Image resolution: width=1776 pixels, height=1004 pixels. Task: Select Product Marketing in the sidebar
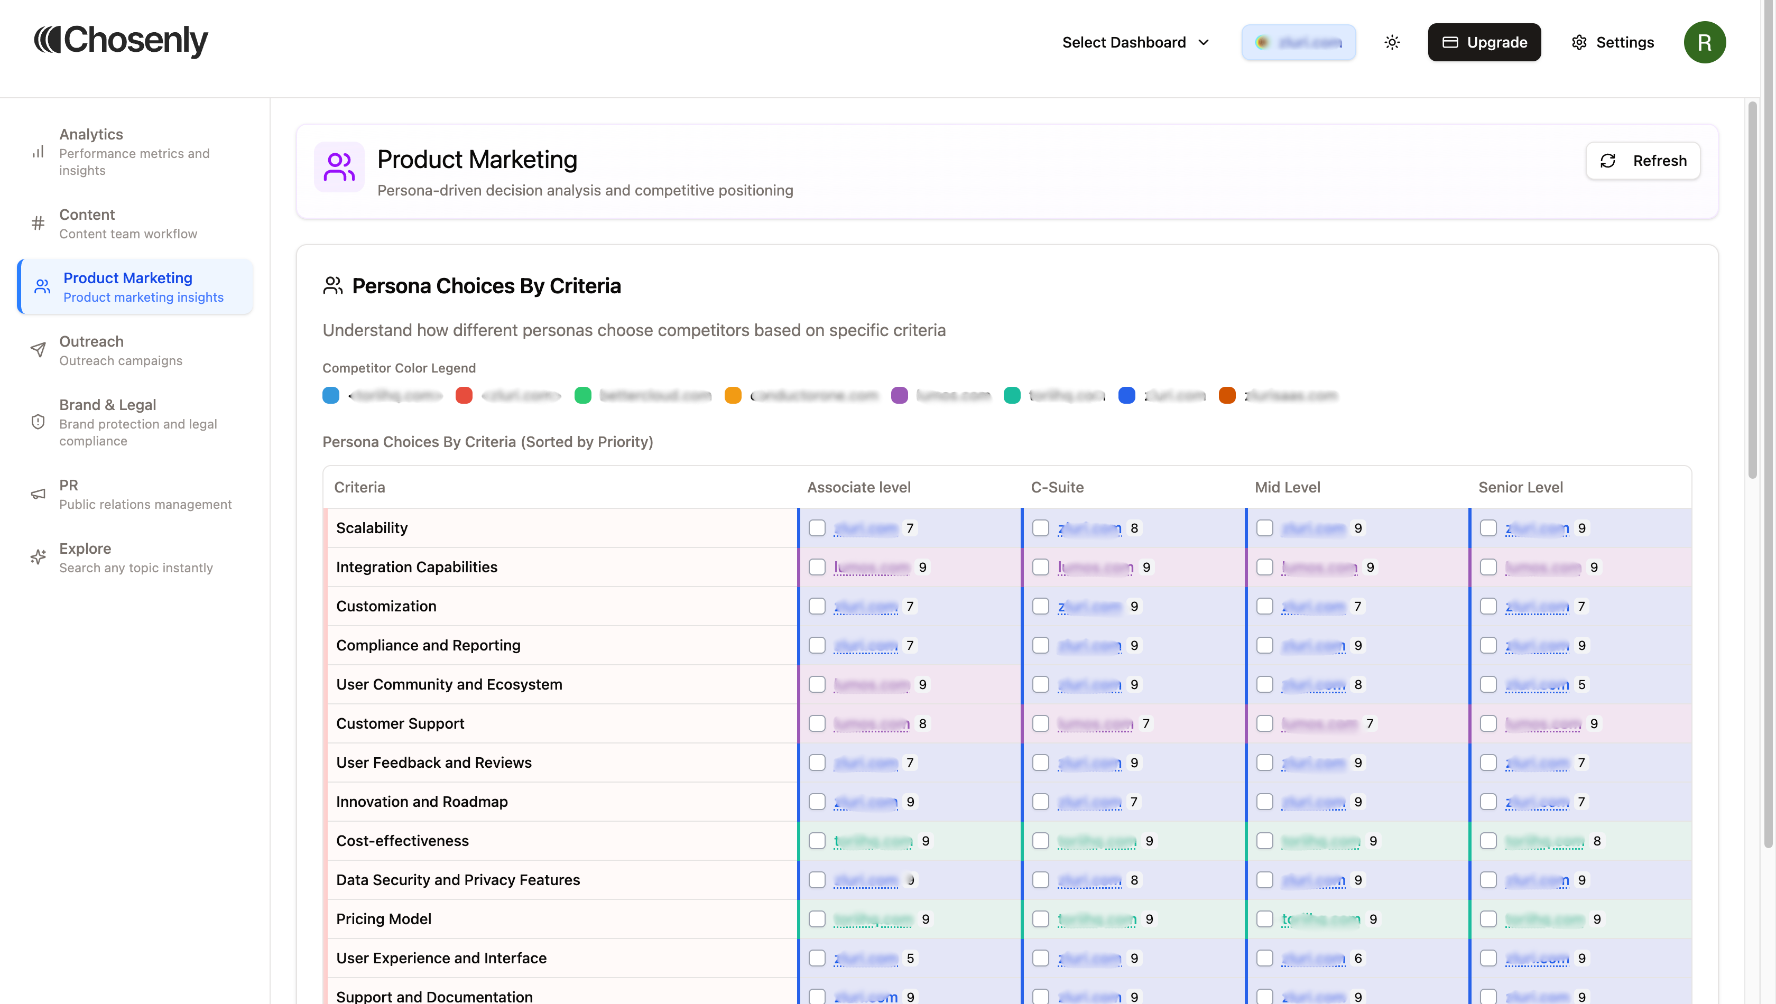(x=136, y=287)
